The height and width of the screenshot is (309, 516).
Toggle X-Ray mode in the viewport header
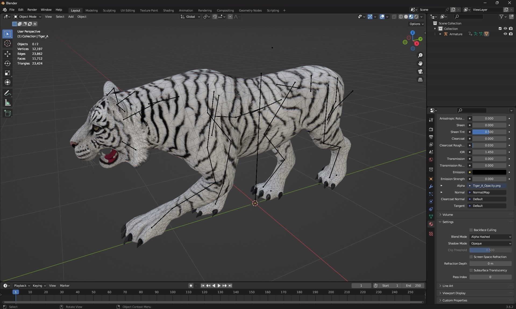click(394, 17)
